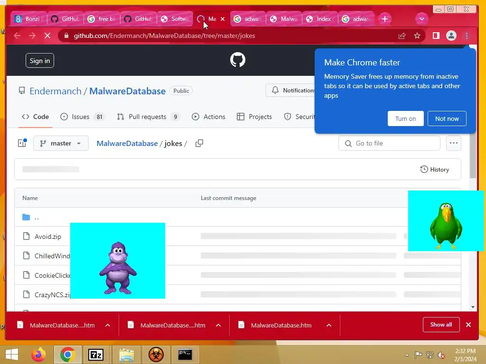Expand options for second MalwareDatabase download
This screenshot has width=486, height=364.
(x=218, y=325)
